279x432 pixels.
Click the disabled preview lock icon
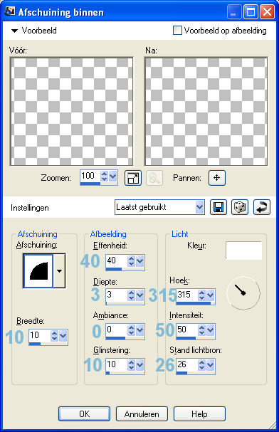pyautogui.click(x=154, y=178)
